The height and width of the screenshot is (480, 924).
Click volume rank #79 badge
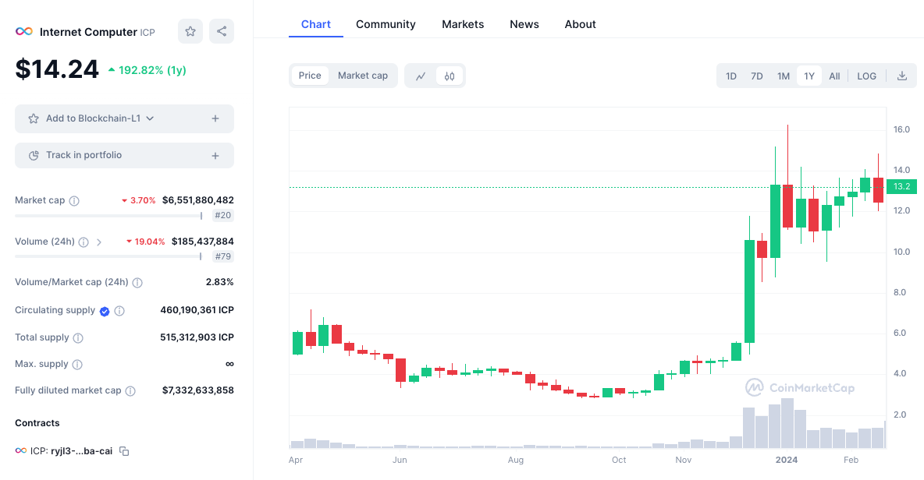[222, 256]
